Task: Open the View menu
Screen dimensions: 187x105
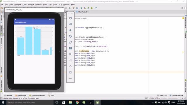Action: tap(11, 5)
